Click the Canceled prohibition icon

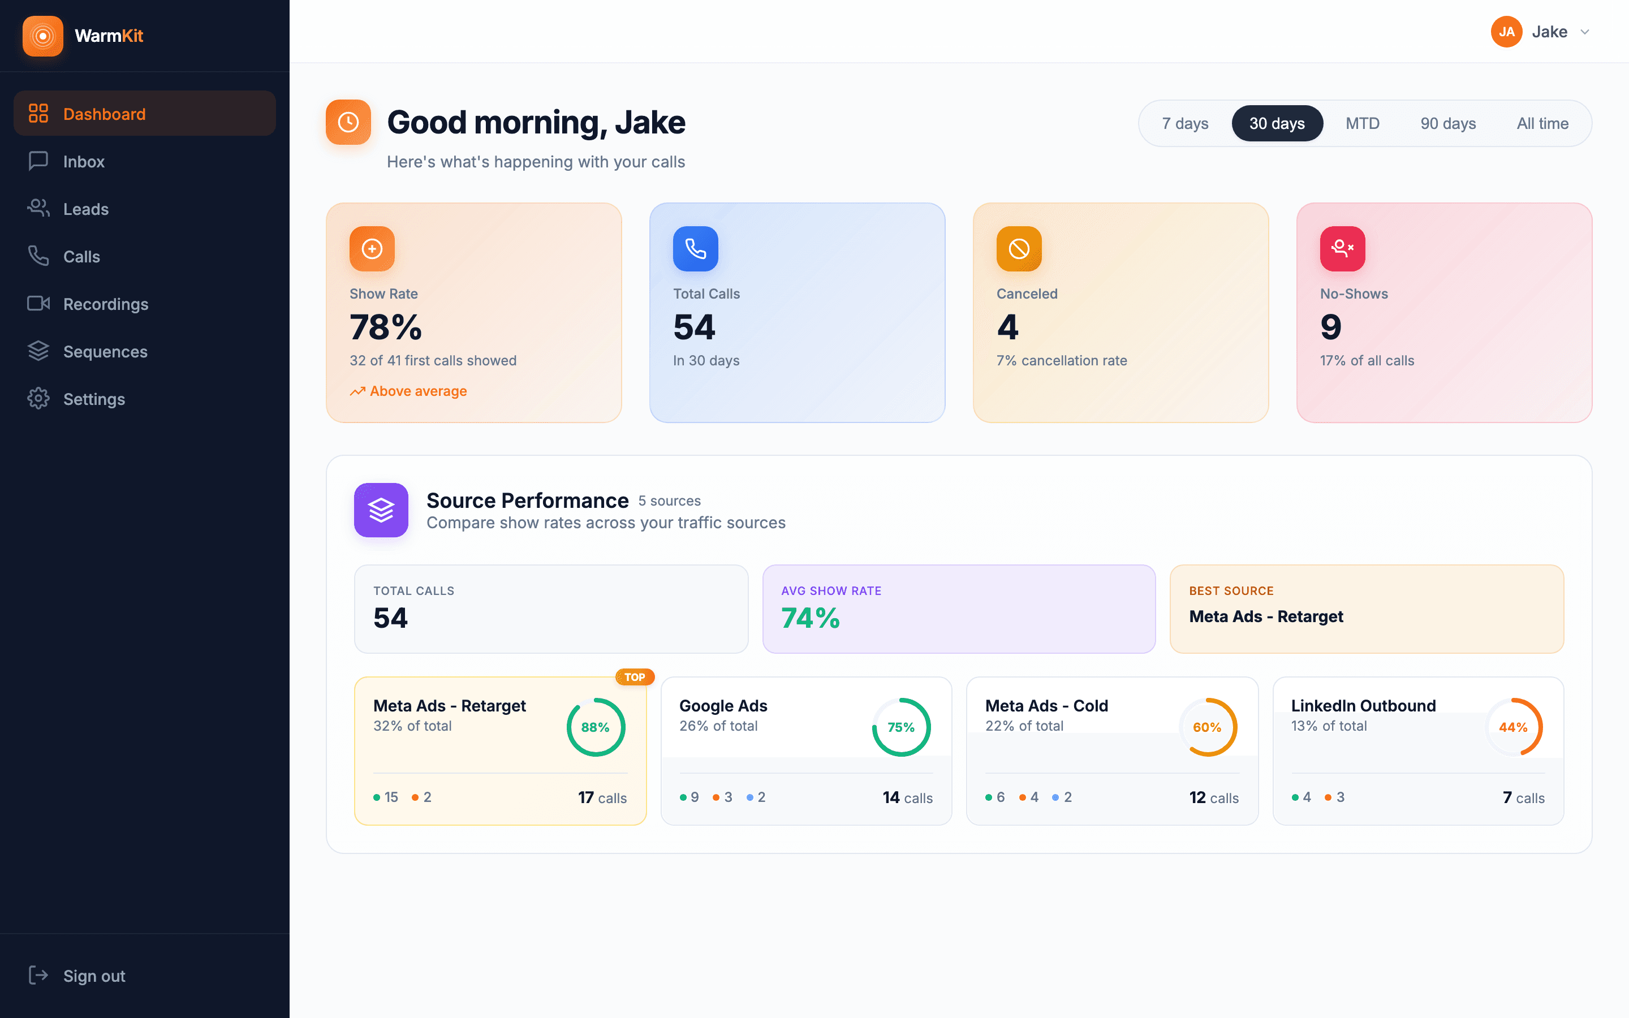coord(1019,248)
